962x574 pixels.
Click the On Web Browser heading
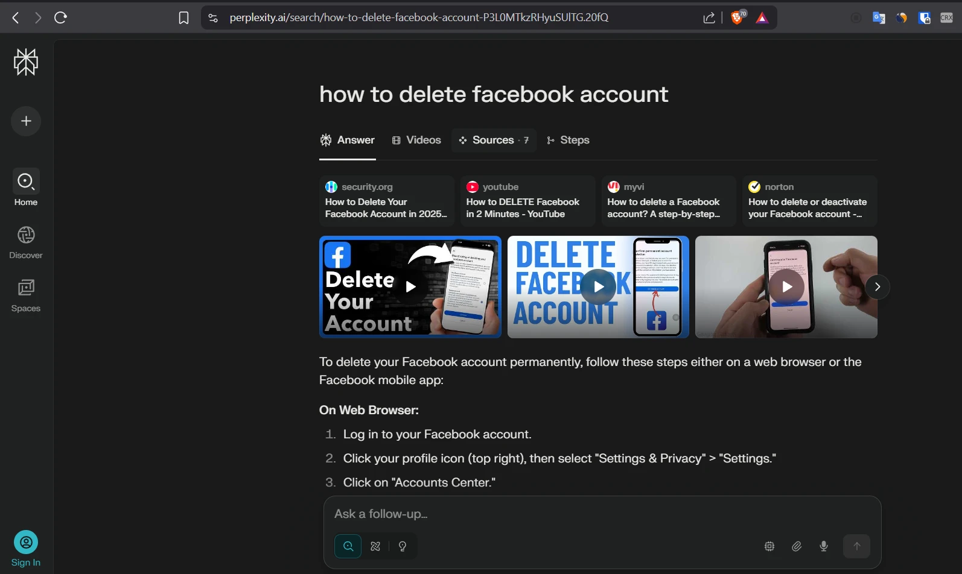coord(369,410)
